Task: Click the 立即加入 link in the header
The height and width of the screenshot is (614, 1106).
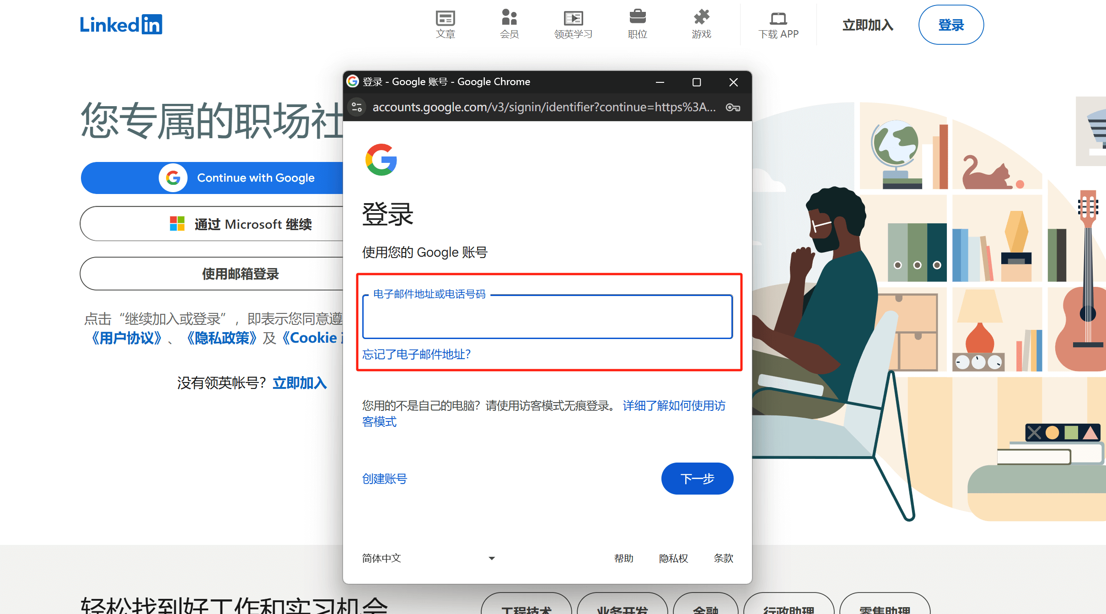Action: pyautogui.click(x=868, y=25)
